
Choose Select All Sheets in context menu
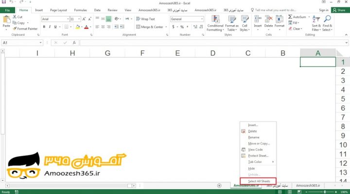point(258,181)
